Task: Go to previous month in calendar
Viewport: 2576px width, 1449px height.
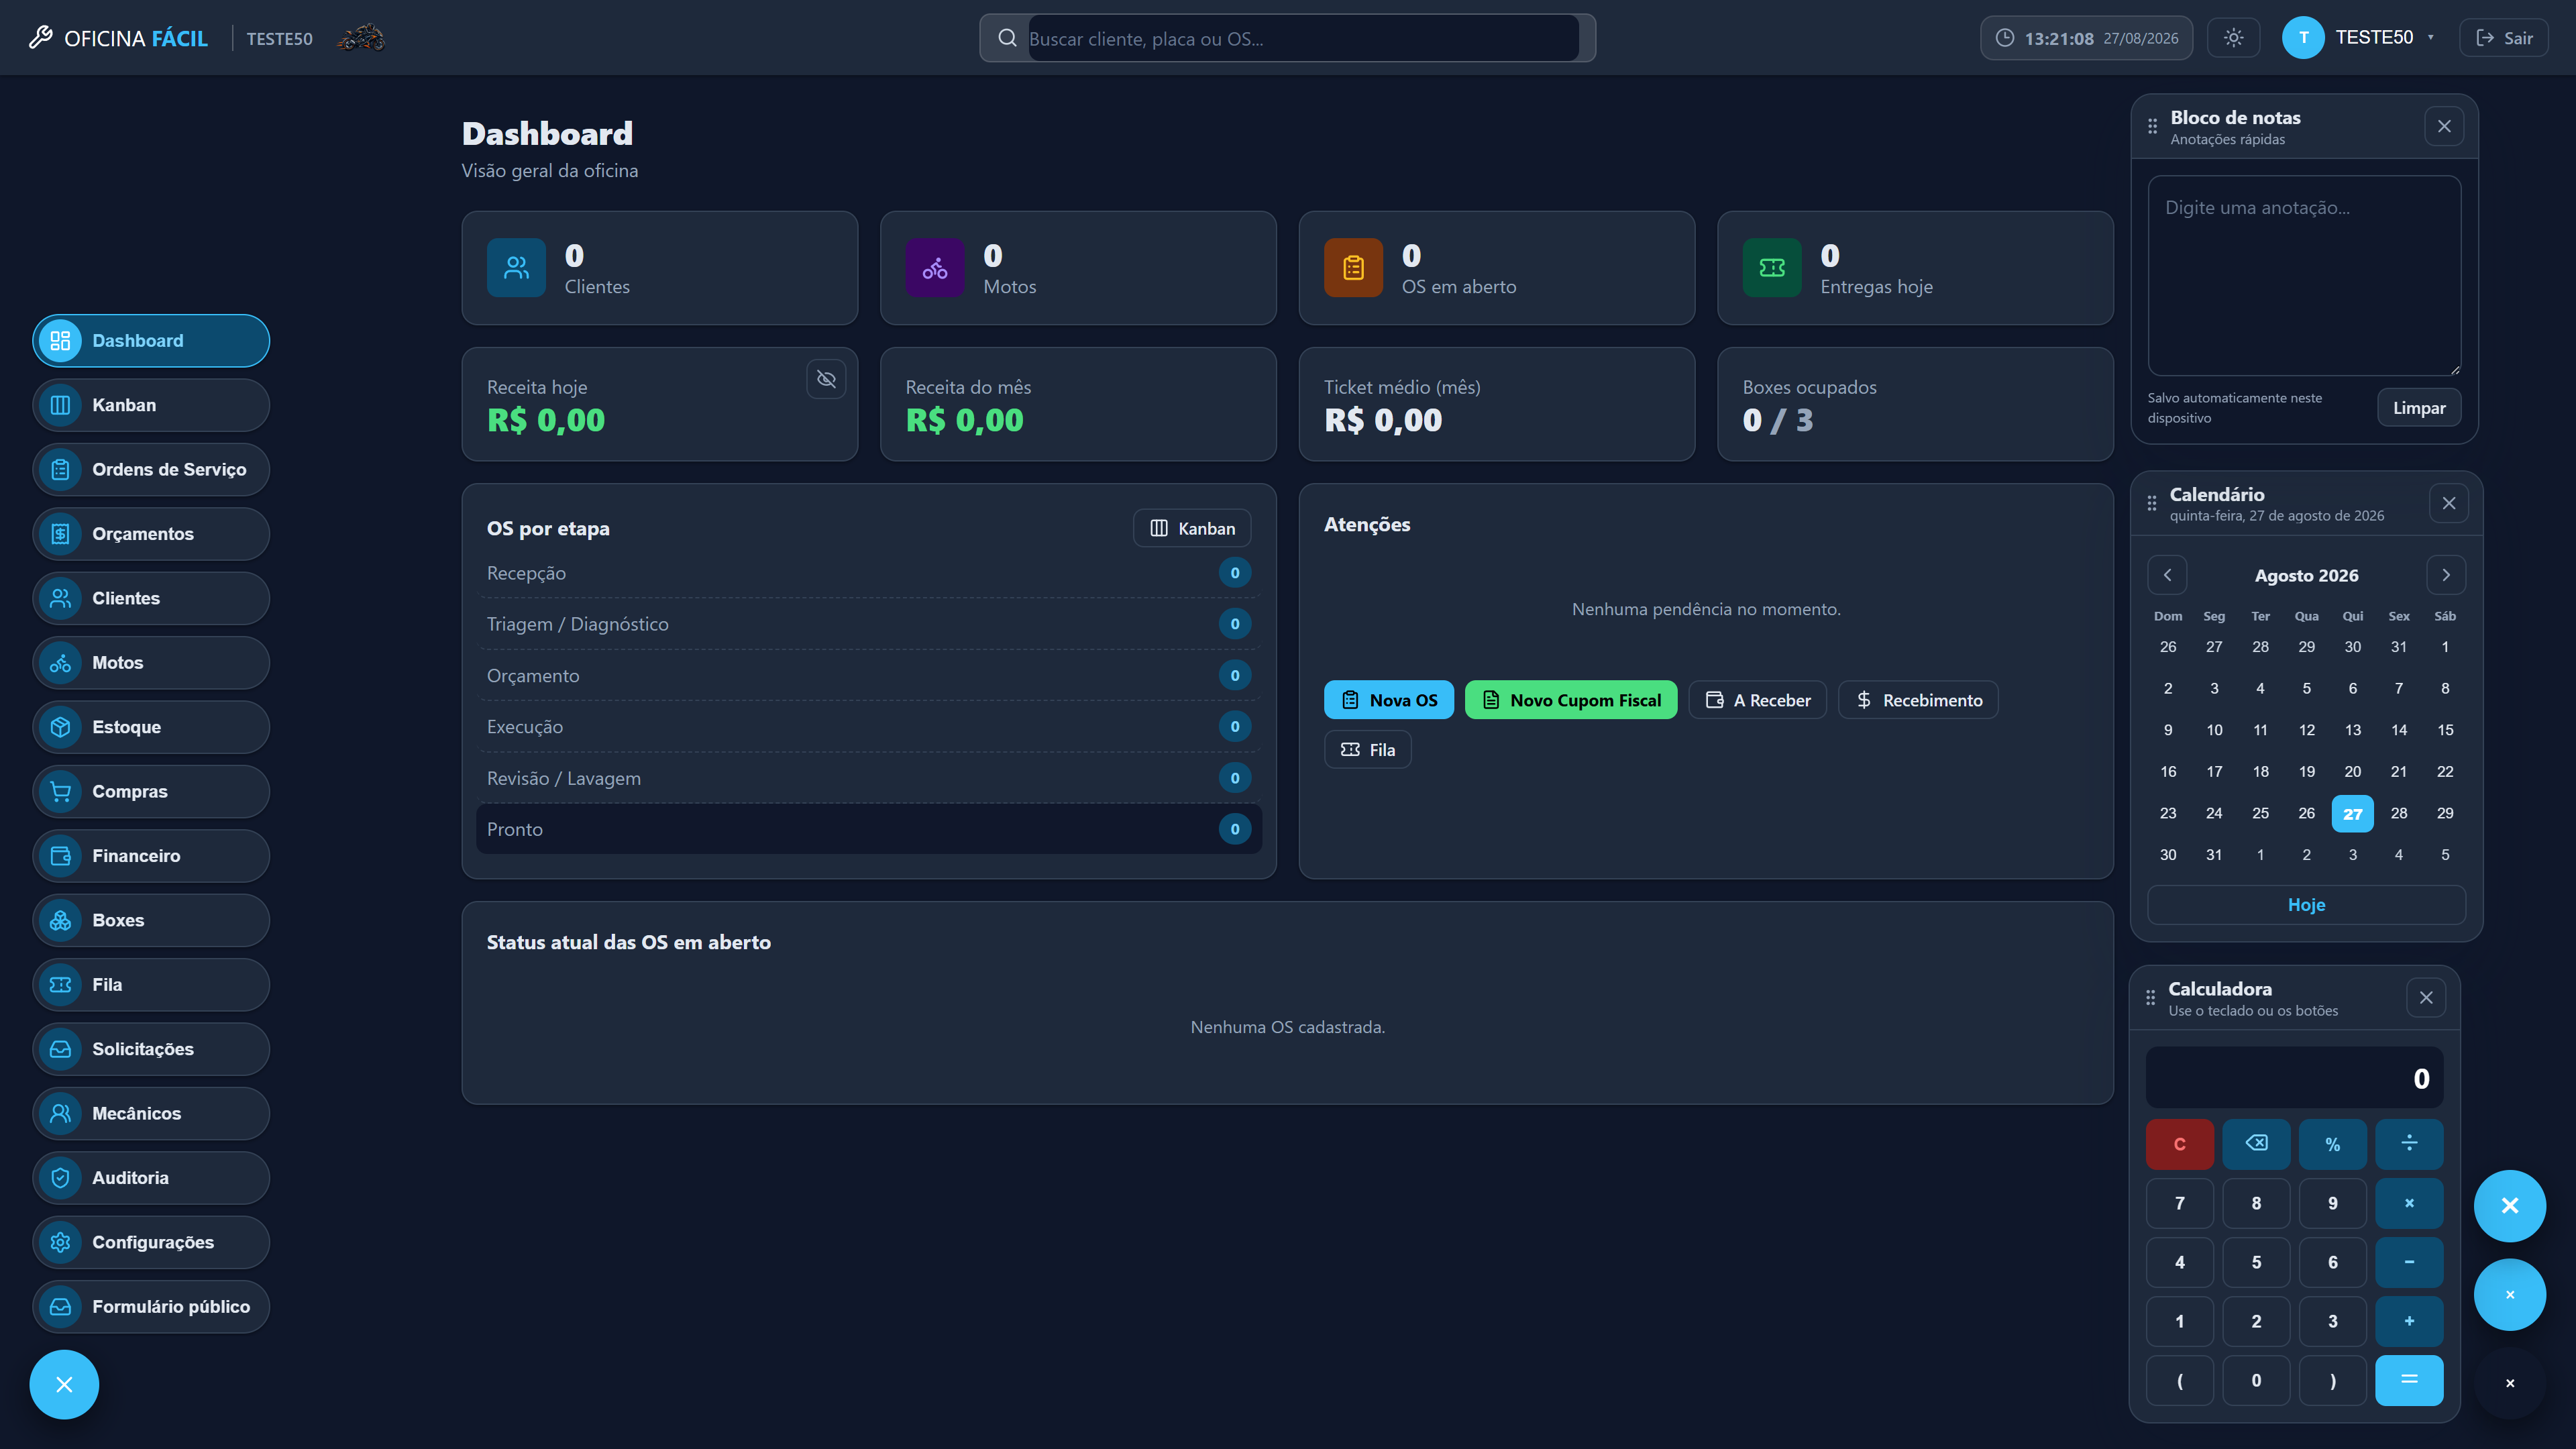Action: pos(2167,575)
